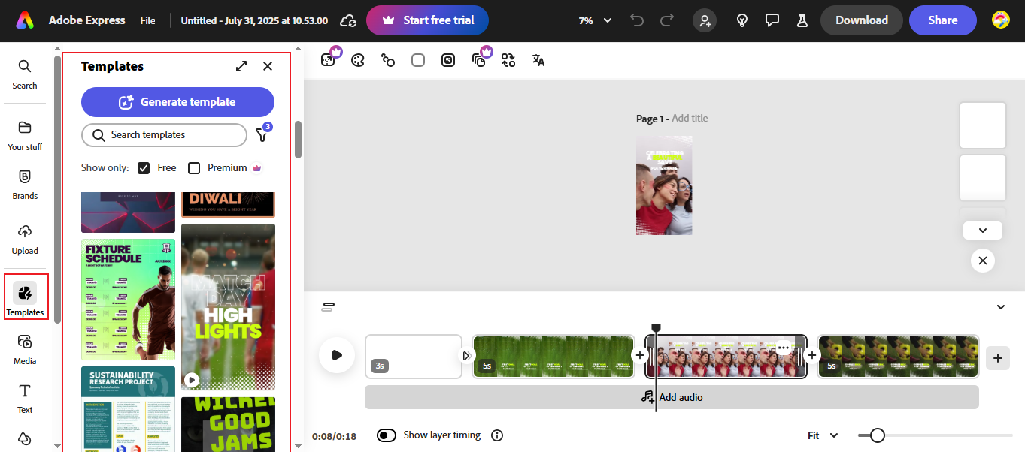
Task: Click the Share button
Action: [943, 20]
